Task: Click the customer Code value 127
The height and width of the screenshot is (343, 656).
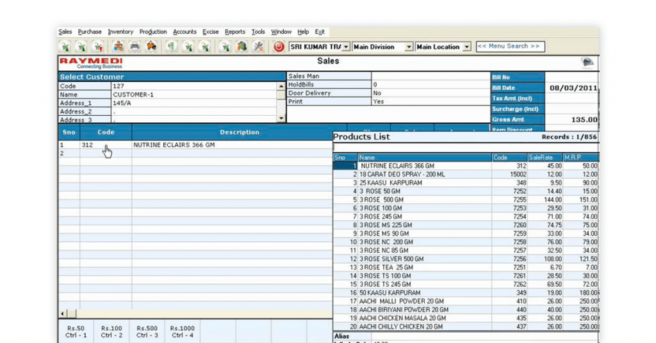Action: (x=119, y=86)
